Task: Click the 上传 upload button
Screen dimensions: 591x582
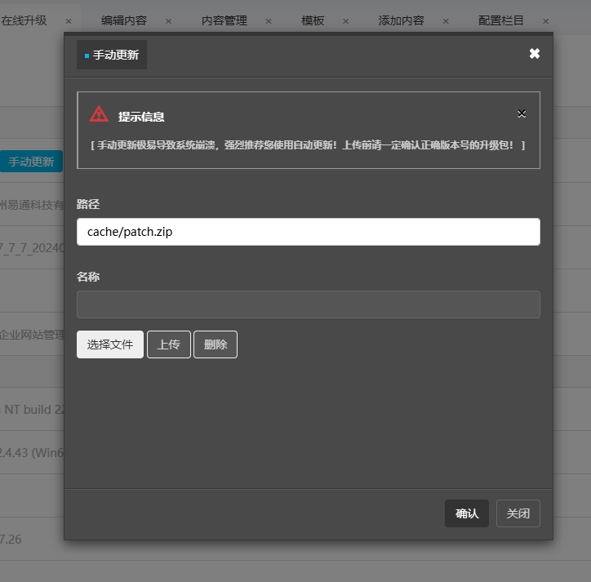Action: tap(168, 344)
